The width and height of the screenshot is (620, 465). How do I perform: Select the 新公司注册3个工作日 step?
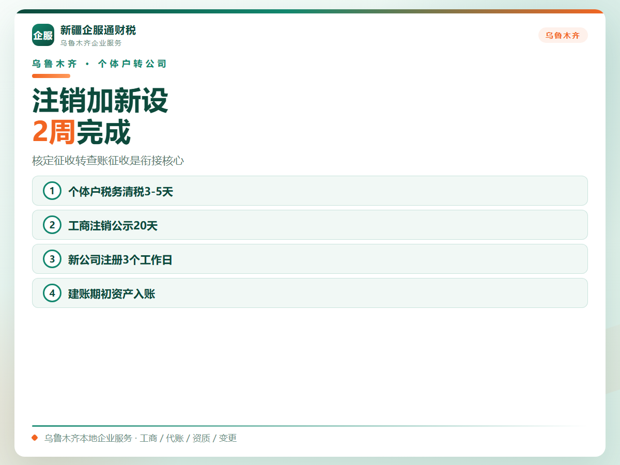(310, 259)
